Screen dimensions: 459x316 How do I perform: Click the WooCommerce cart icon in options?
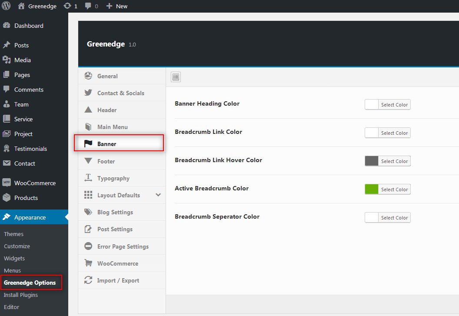pos(88,263)
